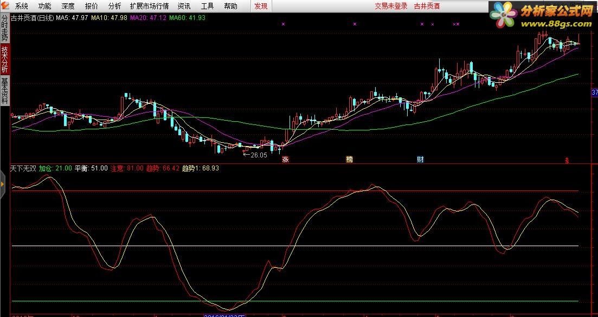
Task: Click the MA10: 47.98 moving average label
Action: point(109,17)
